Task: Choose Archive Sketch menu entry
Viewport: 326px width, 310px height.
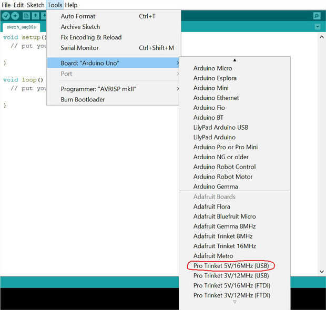Action: pyautogui.click(x=114, y=27)
